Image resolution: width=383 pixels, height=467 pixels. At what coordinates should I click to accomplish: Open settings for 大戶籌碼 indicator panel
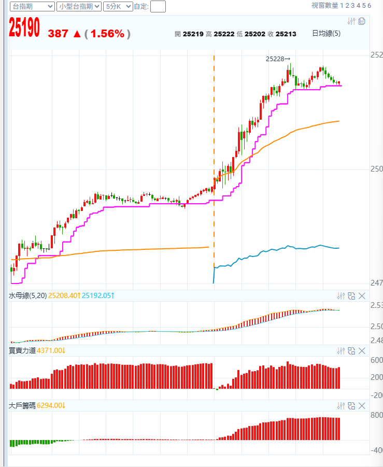click(x=341, y=406)
